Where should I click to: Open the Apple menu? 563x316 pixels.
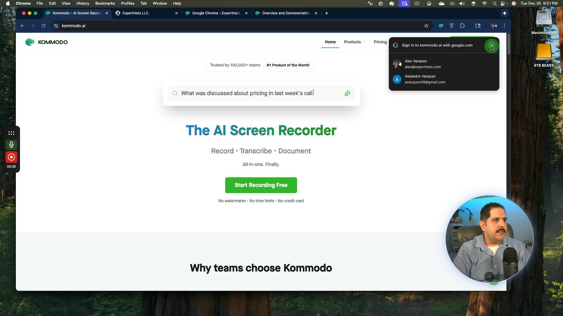8,3
